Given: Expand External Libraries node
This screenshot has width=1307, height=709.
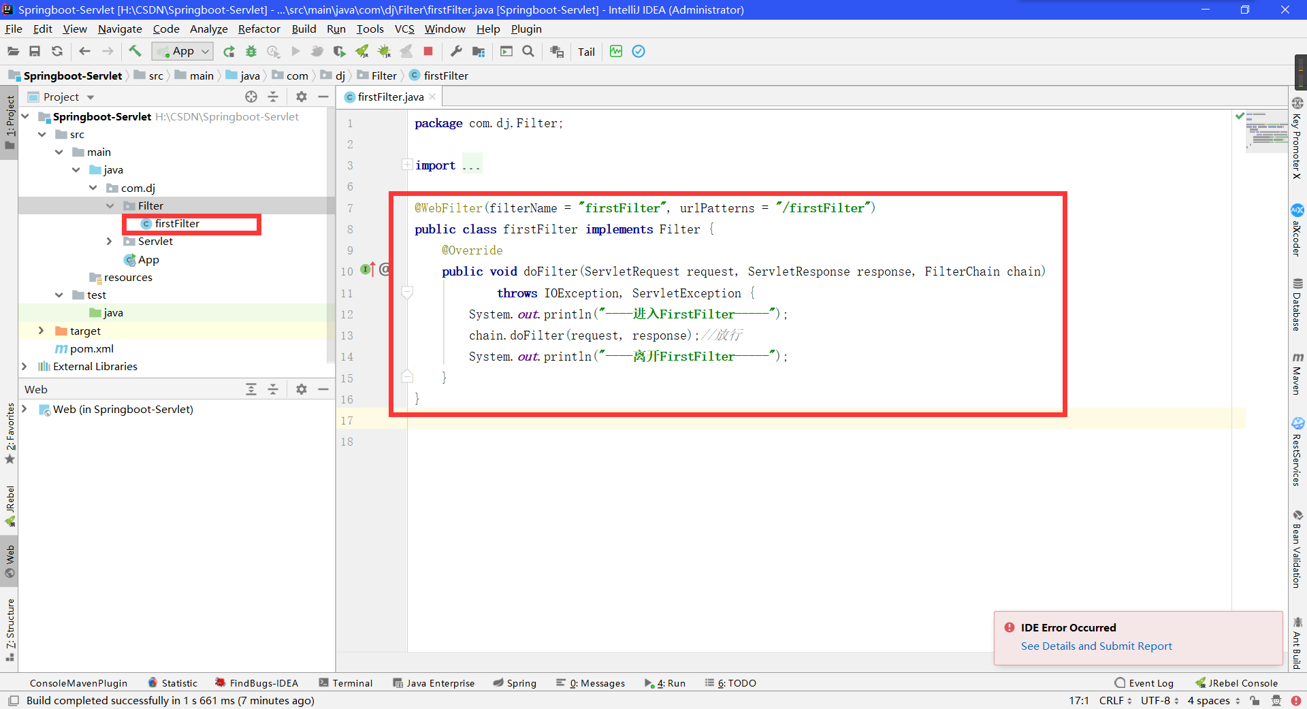Looking at the screenshot, I should pyautogui.click(x=25, y=366).
